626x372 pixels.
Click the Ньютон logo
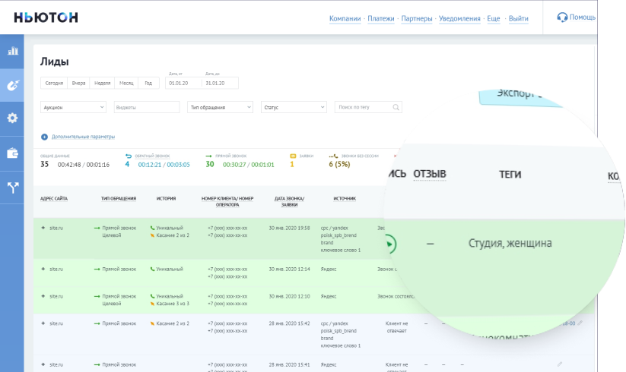46,17
